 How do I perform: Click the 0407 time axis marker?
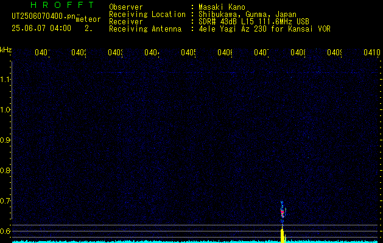tap(261, 52)
